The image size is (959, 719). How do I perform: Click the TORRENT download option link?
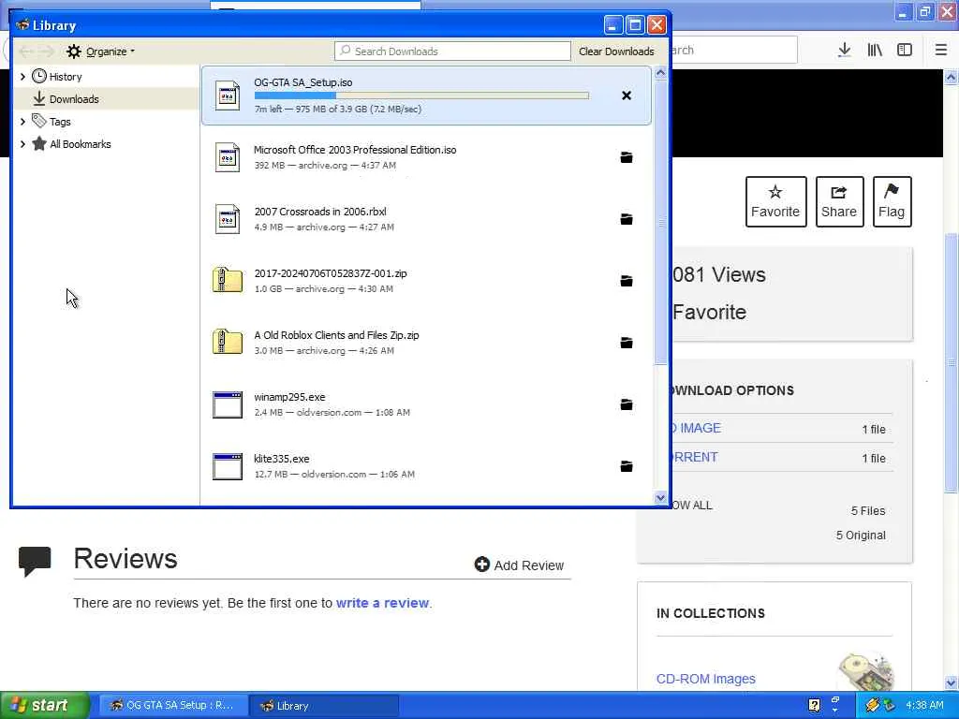[695, 457]
